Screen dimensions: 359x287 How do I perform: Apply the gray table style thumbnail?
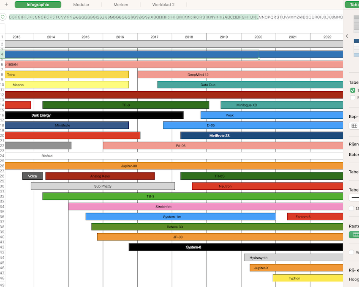356,24
